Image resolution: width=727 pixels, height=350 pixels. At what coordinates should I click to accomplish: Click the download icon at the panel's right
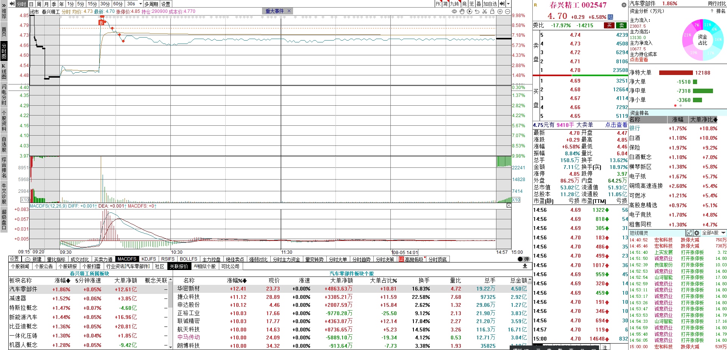(525, 266)
